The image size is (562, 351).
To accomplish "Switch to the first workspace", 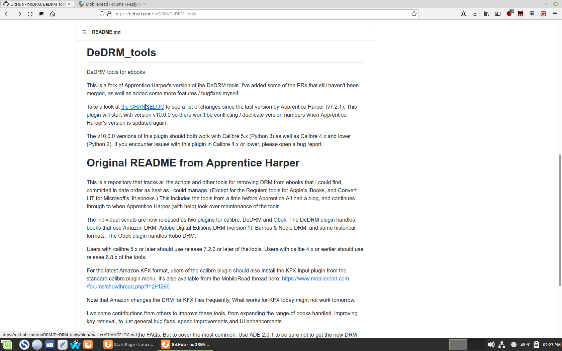I will pyautogui.click(x=458, y=344).
